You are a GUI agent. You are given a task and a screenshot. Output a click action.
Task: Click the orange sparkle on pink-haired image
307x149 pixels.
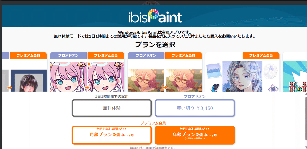click(89, 64)
